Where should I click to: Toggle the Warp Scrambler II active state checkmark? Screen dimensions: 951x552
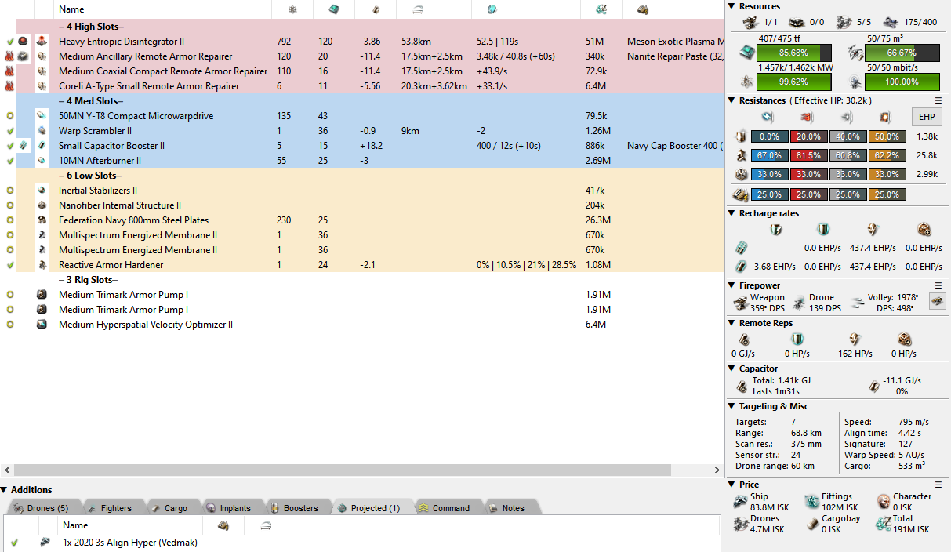click(9, 131)
